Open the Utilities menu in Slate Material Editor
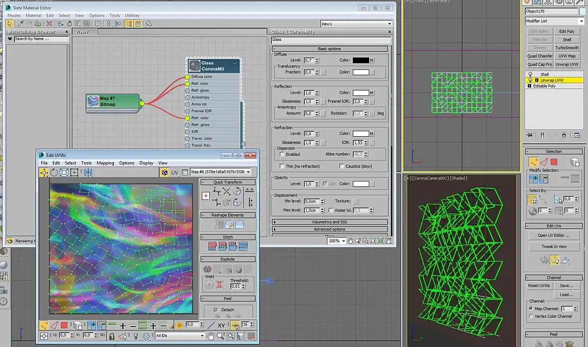The image size is (588, 347). [132, 15]
